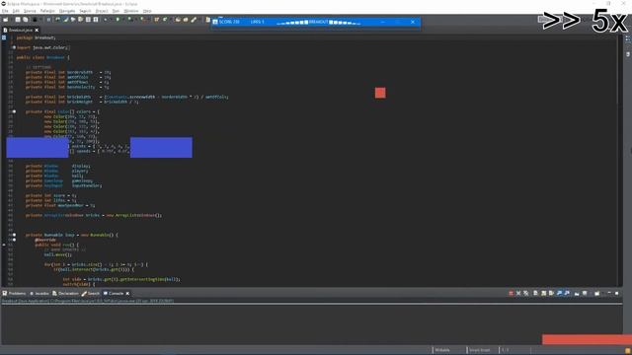Click the Clear Console icon

tap(535, 294)
